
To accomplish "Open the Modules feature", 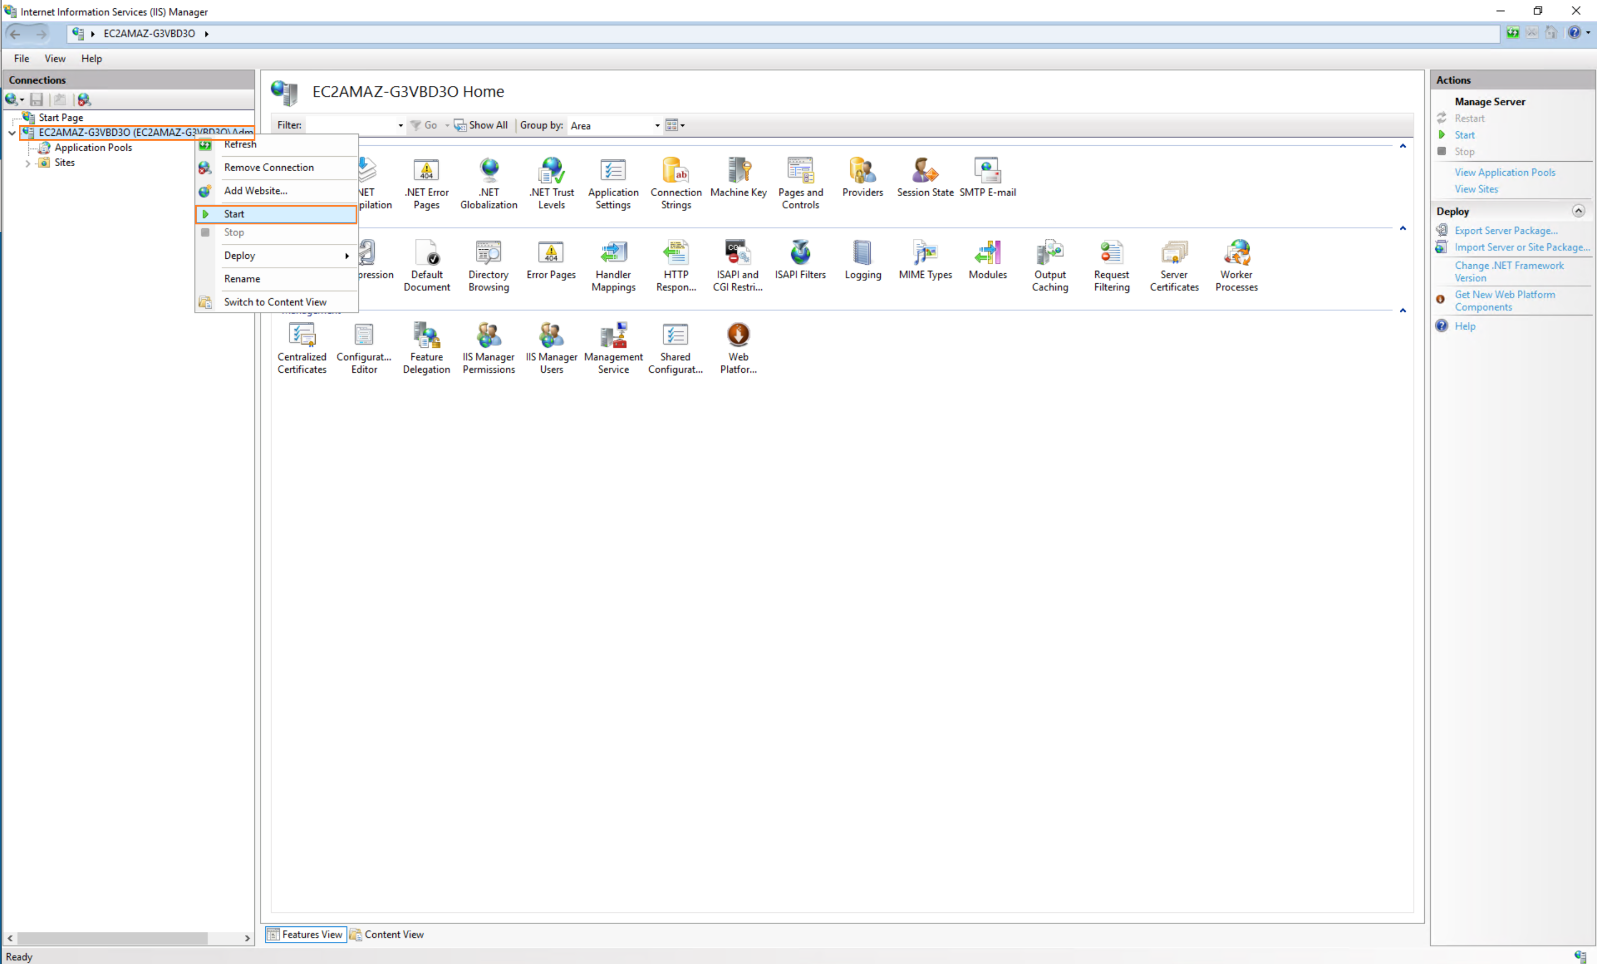I will point(987,259).
